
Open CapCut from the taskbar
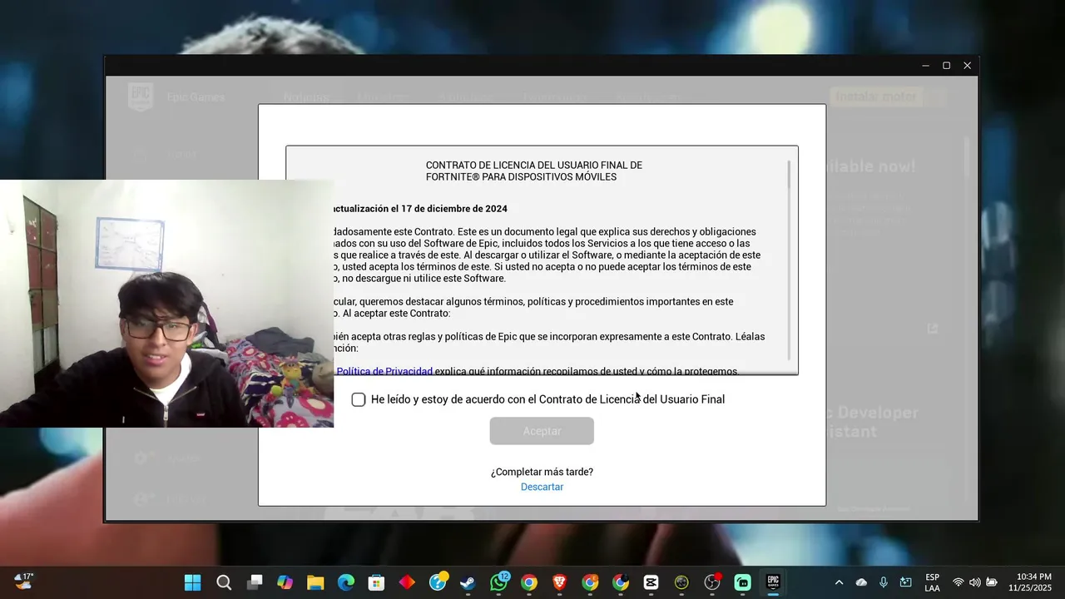(651, 582)
